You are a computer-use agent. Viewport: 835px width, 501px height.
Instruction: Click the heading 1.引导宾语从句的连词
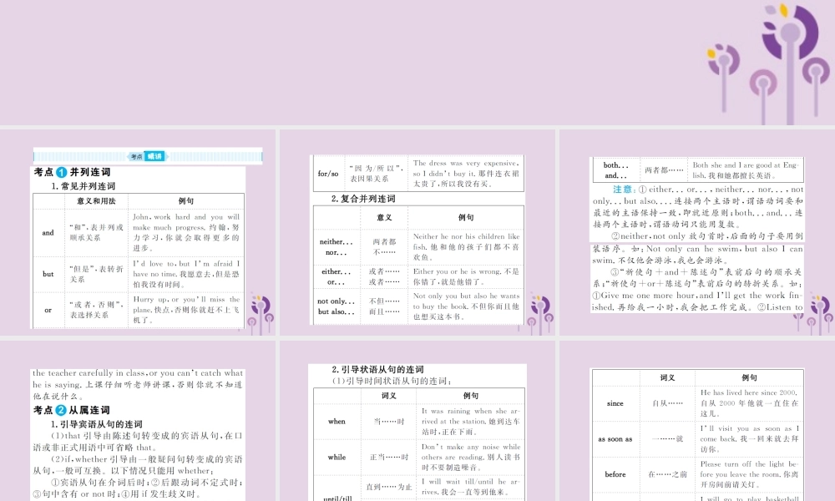[96, 424]
